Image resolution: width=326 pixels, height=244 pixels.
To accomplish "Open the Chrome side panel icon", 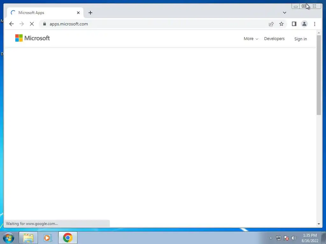I will click(294, 24).
